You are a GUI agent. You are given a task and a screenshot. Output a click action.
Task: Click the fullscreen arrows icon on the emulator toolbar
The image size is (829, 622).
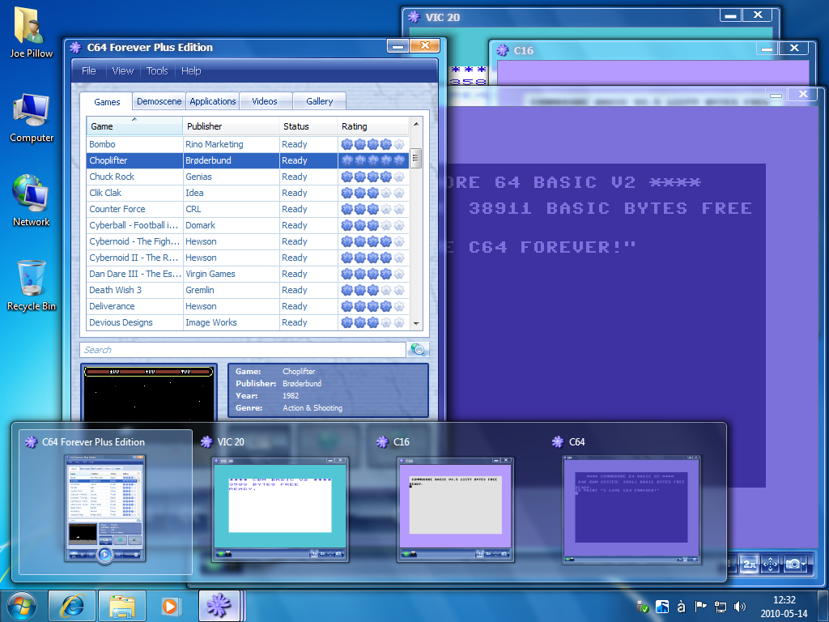(771, 564)
